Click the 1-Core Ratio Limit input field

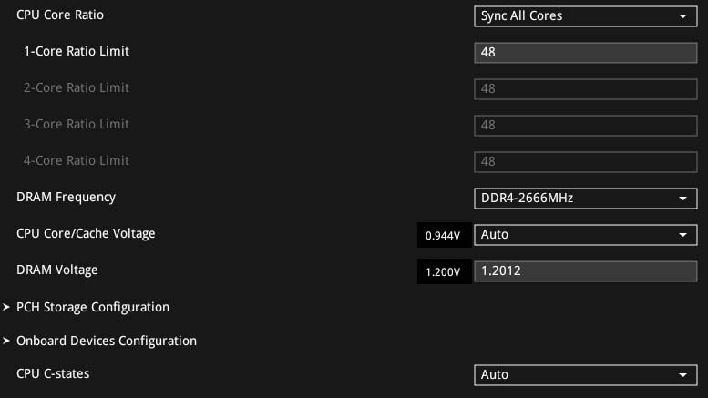pyautogui.click(x=584, y=52)
